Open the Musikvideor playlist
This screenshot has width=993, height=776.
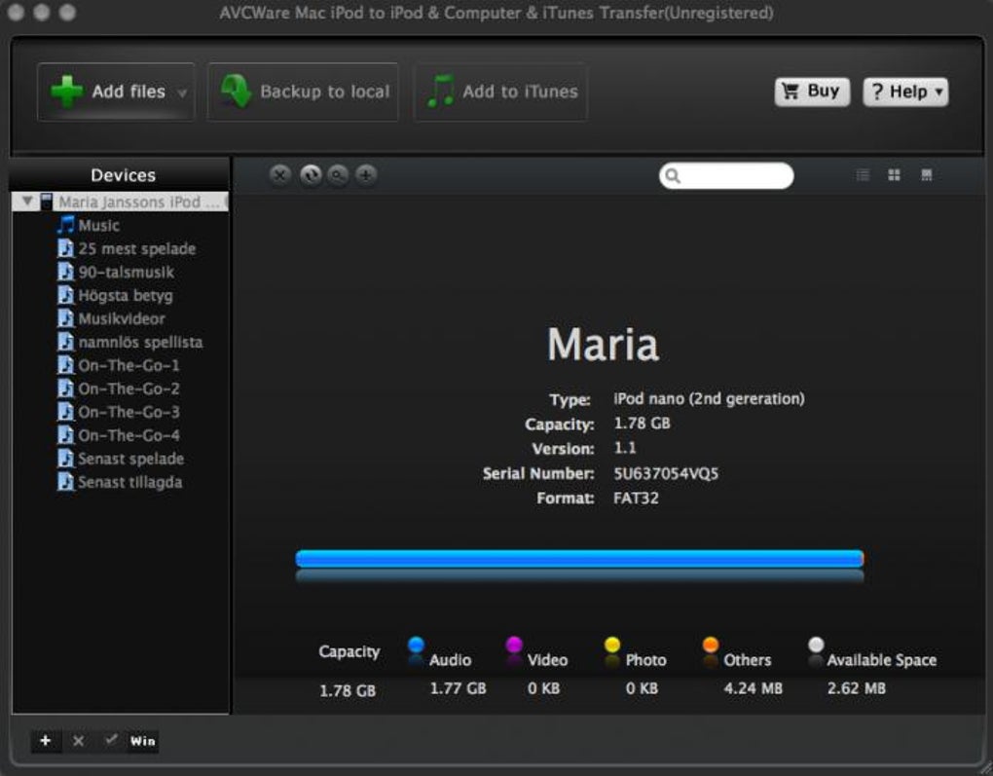click(x=122, y=318)
